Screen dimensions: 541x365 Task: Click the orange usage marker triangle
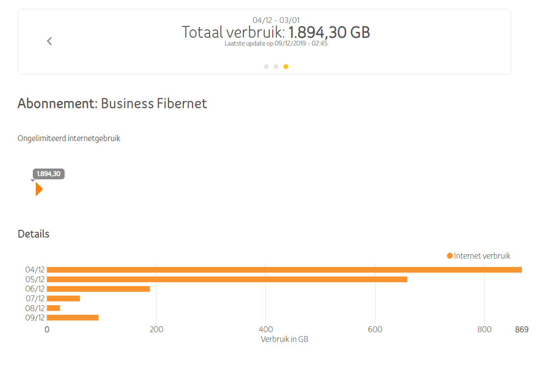click(39, 189)
